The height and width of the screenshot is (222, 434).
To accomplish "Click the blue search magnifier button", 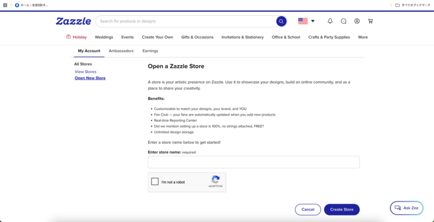I will pos(281,21).
